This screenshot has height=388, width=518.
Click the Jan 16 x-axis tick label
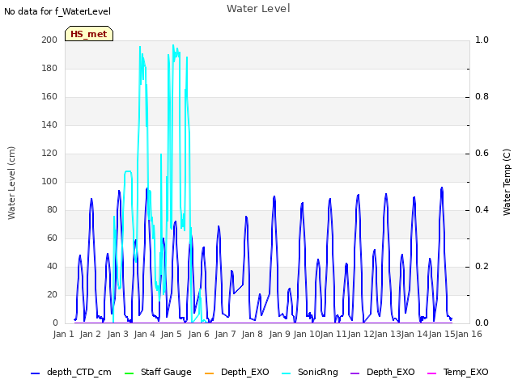(469, 334)
